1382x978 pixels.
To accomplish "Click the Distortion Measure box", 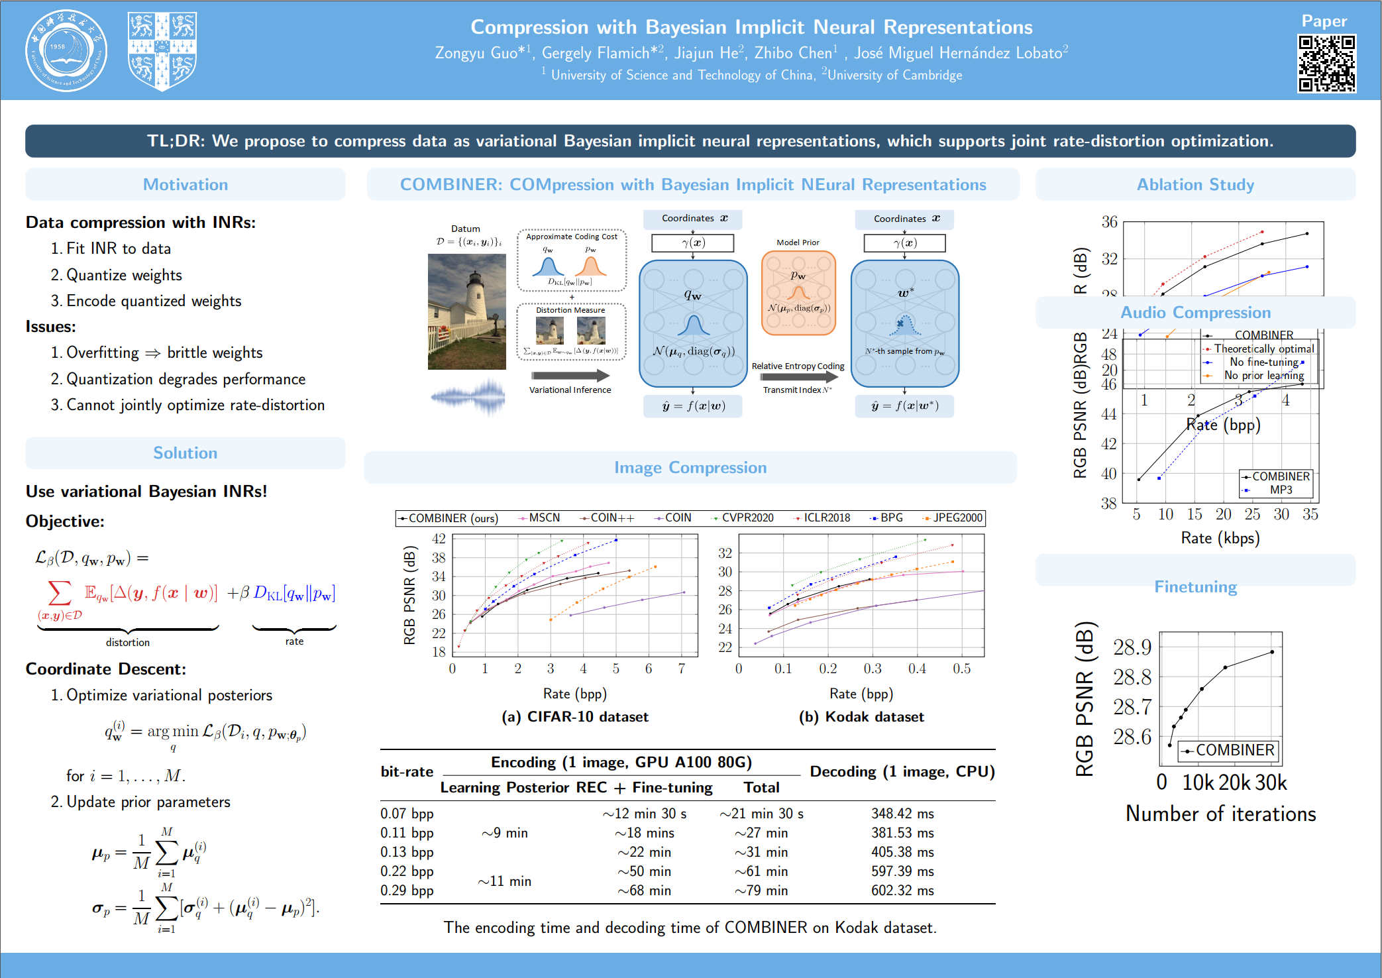I will (x=571, y=332).
